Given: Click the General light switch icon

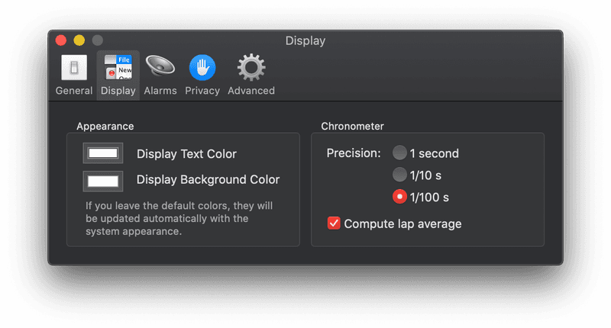Looking at the screenshot, I should (74, 68).
